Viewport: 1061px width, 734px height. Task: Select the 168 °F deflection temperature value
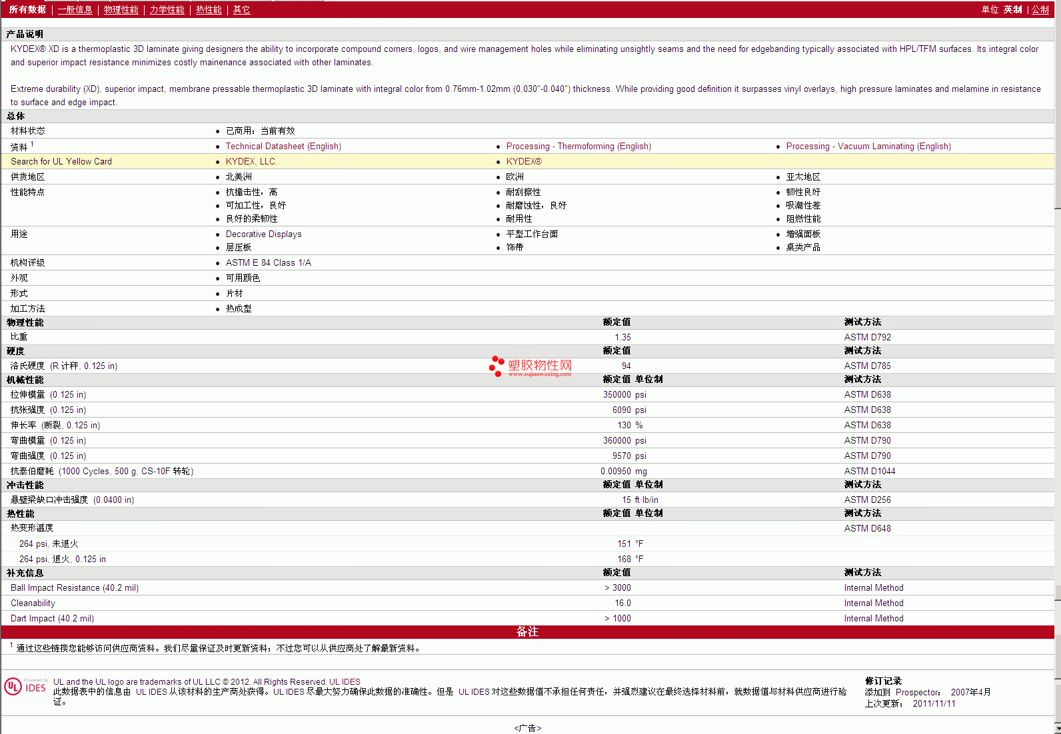click(630, 559)
